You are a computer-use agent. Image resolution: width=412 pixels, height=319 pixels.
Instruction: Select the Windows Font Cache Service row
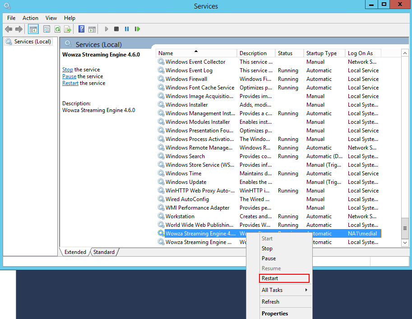[x=268, y=87]
